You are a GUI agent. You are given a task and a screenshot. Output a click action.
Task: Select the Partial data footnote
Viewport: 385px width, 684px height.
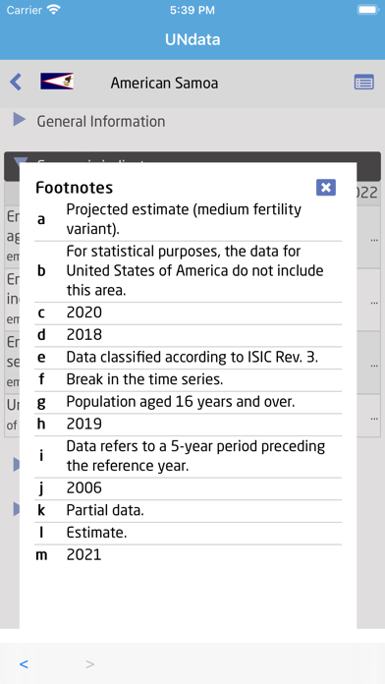pyautogui.click(x=189, y=510)
